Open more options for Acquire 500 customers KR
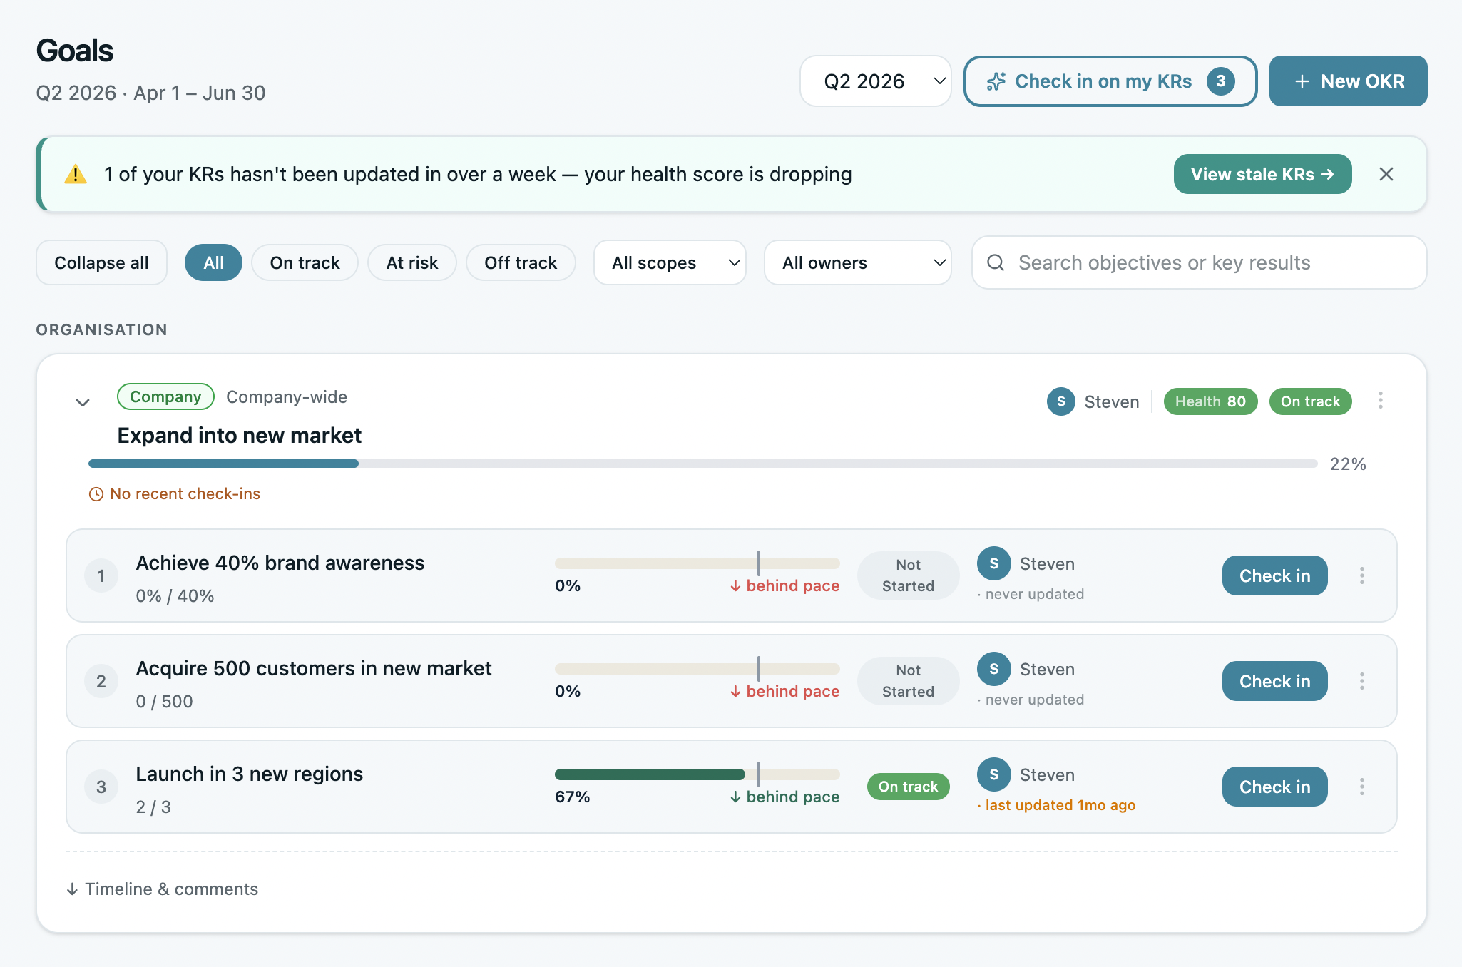This screenshot has width=1462, height=967. pyautogui.click(x=1361, y=681)
